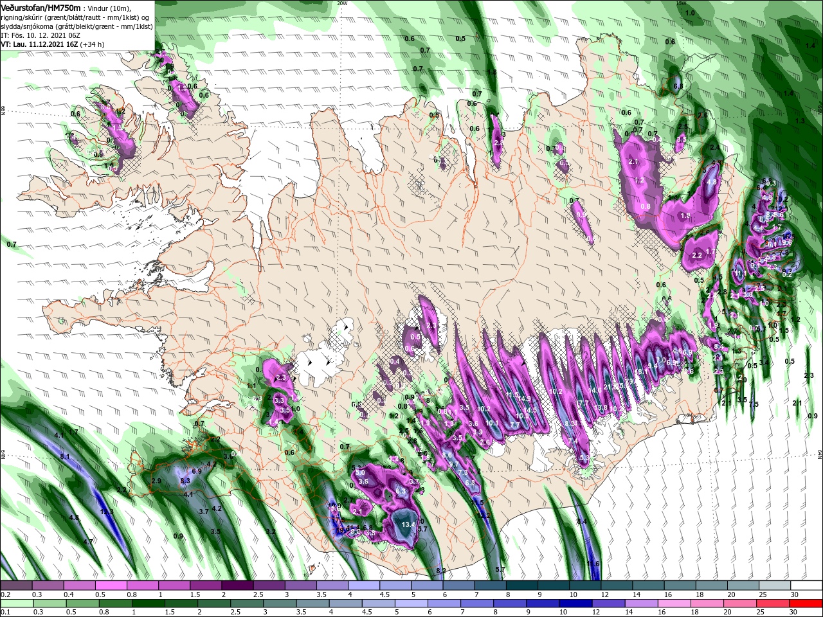Pick the darkest purple top-row swatch at 2

(x=237, y=586)
